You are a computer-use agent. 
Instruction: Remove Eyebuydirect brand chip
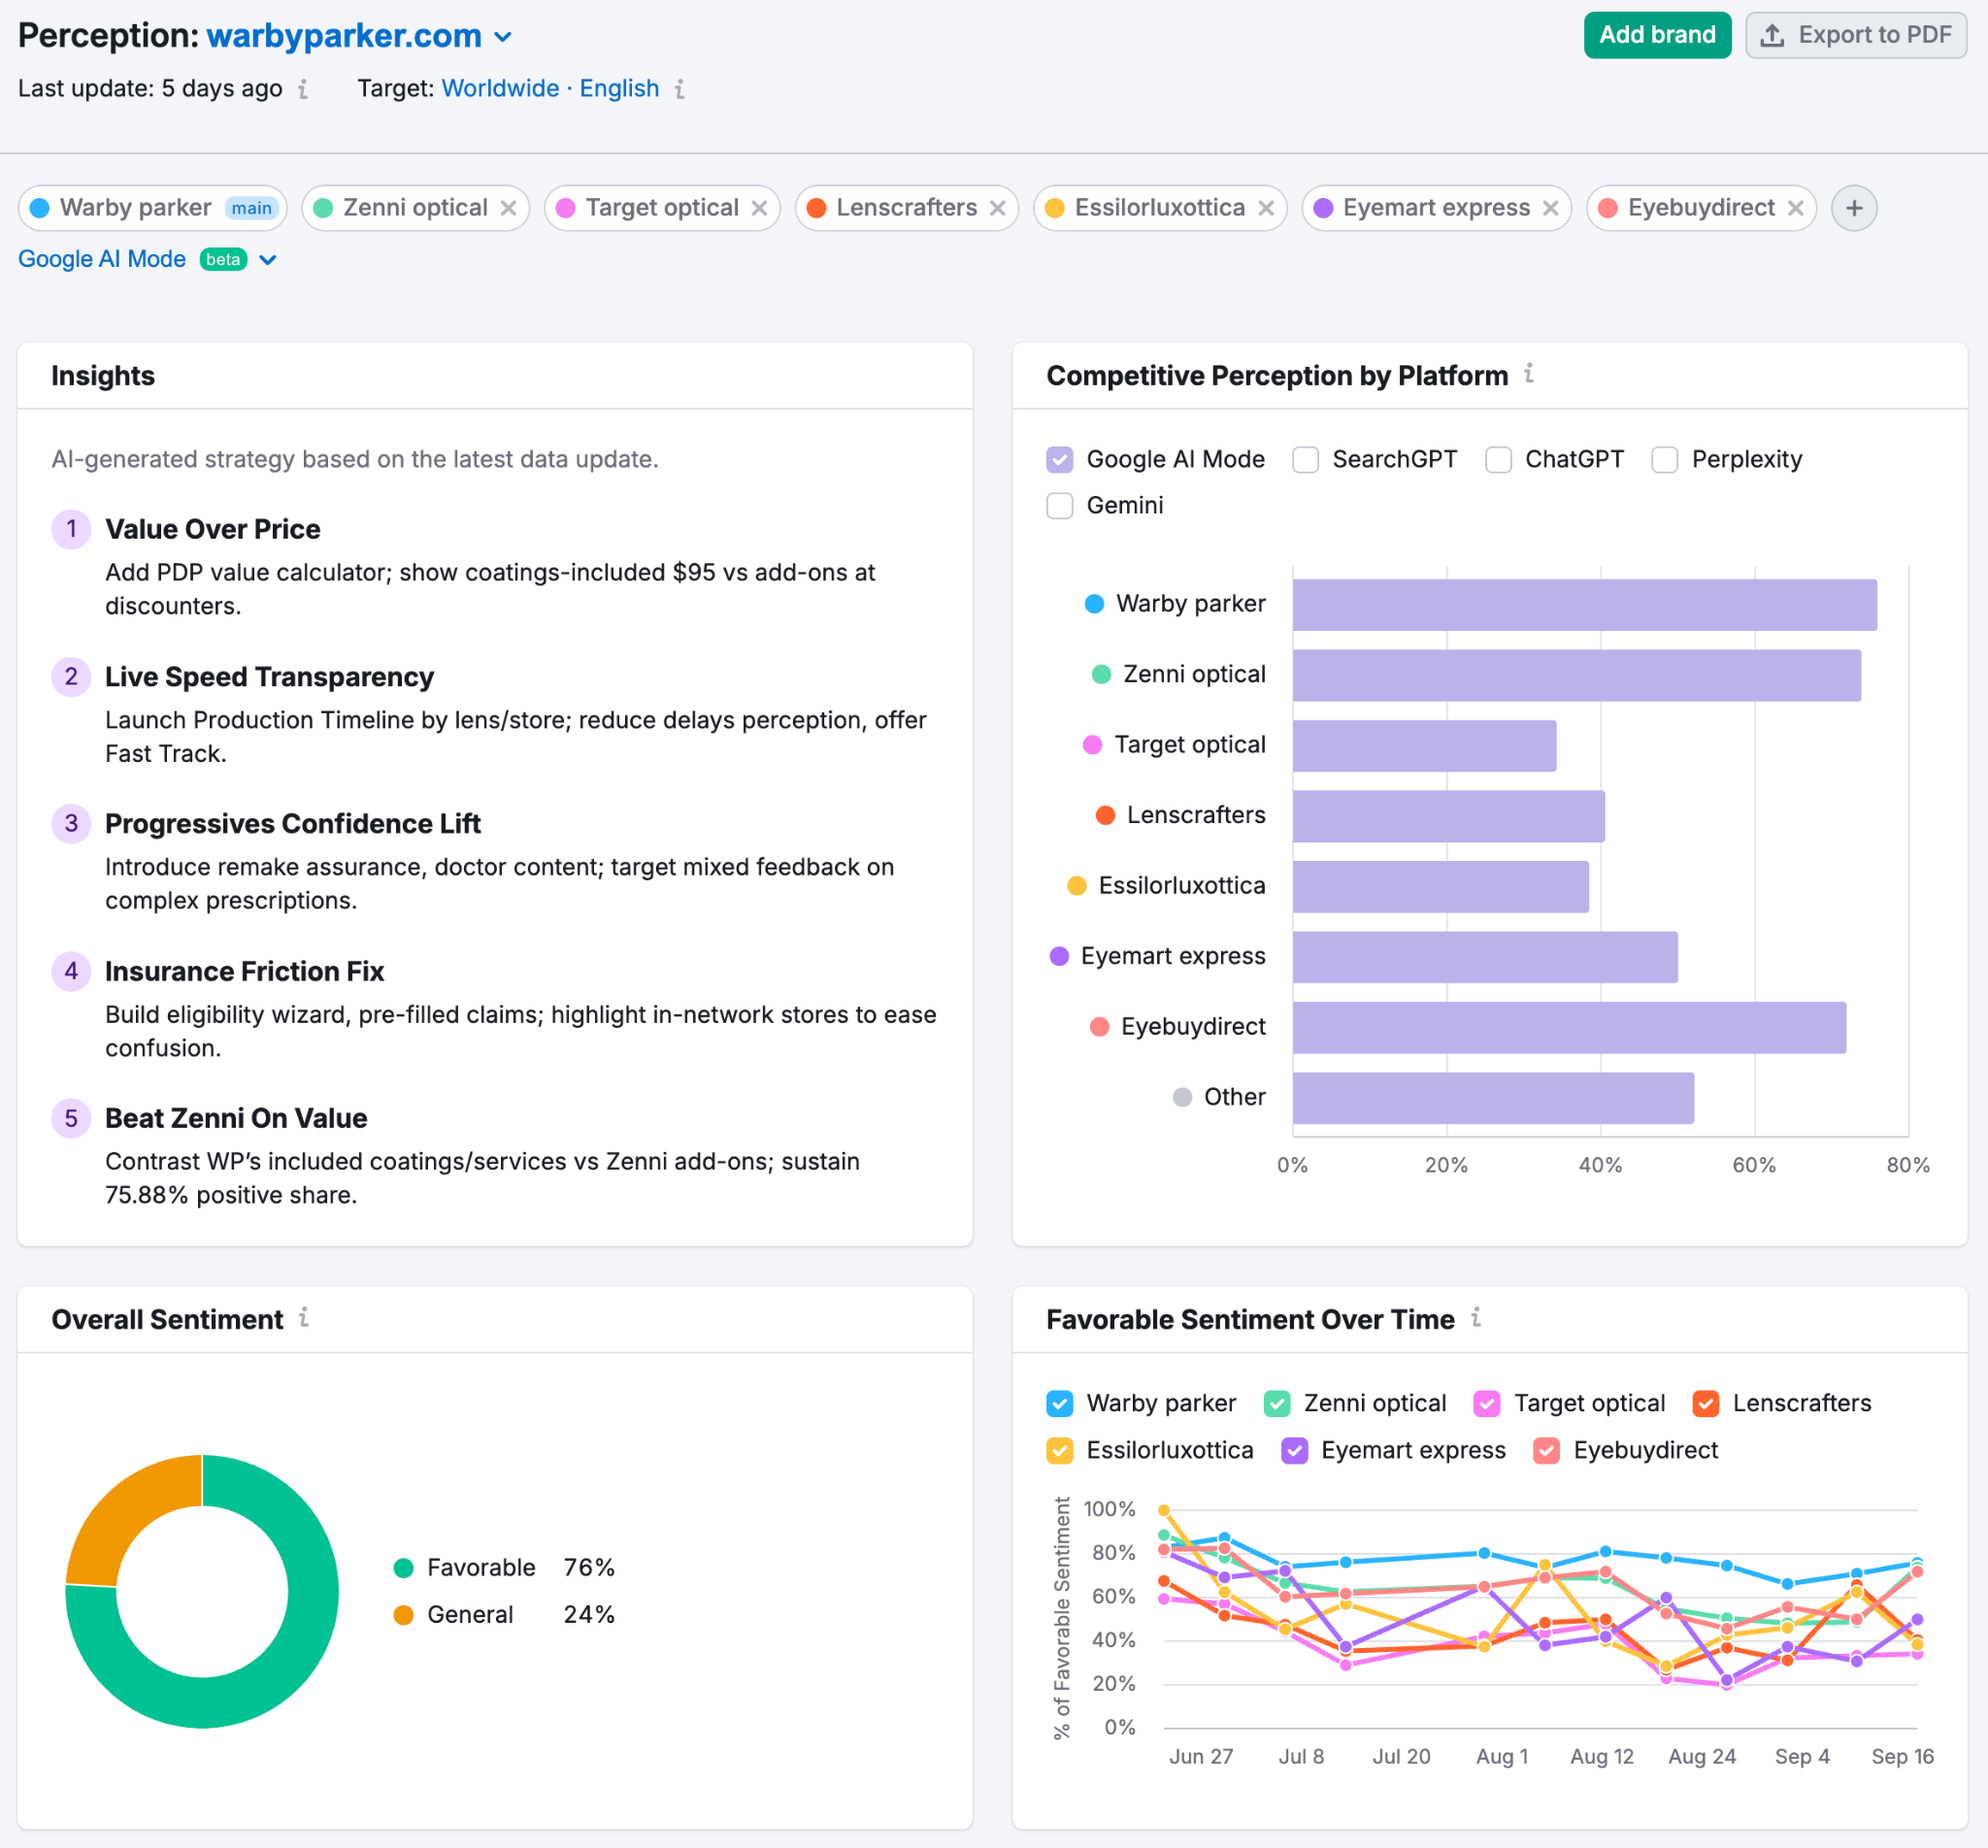[1796, 208]
